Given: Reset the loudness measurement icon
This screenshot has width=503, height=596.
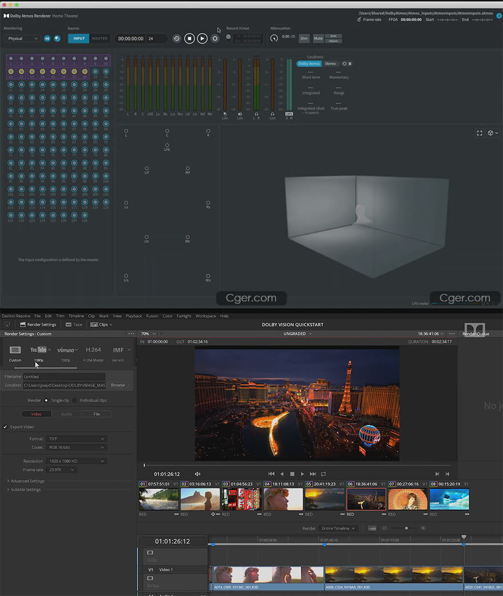Looking at the screenshot, I should pyautogui.click(x=344, y=63).
